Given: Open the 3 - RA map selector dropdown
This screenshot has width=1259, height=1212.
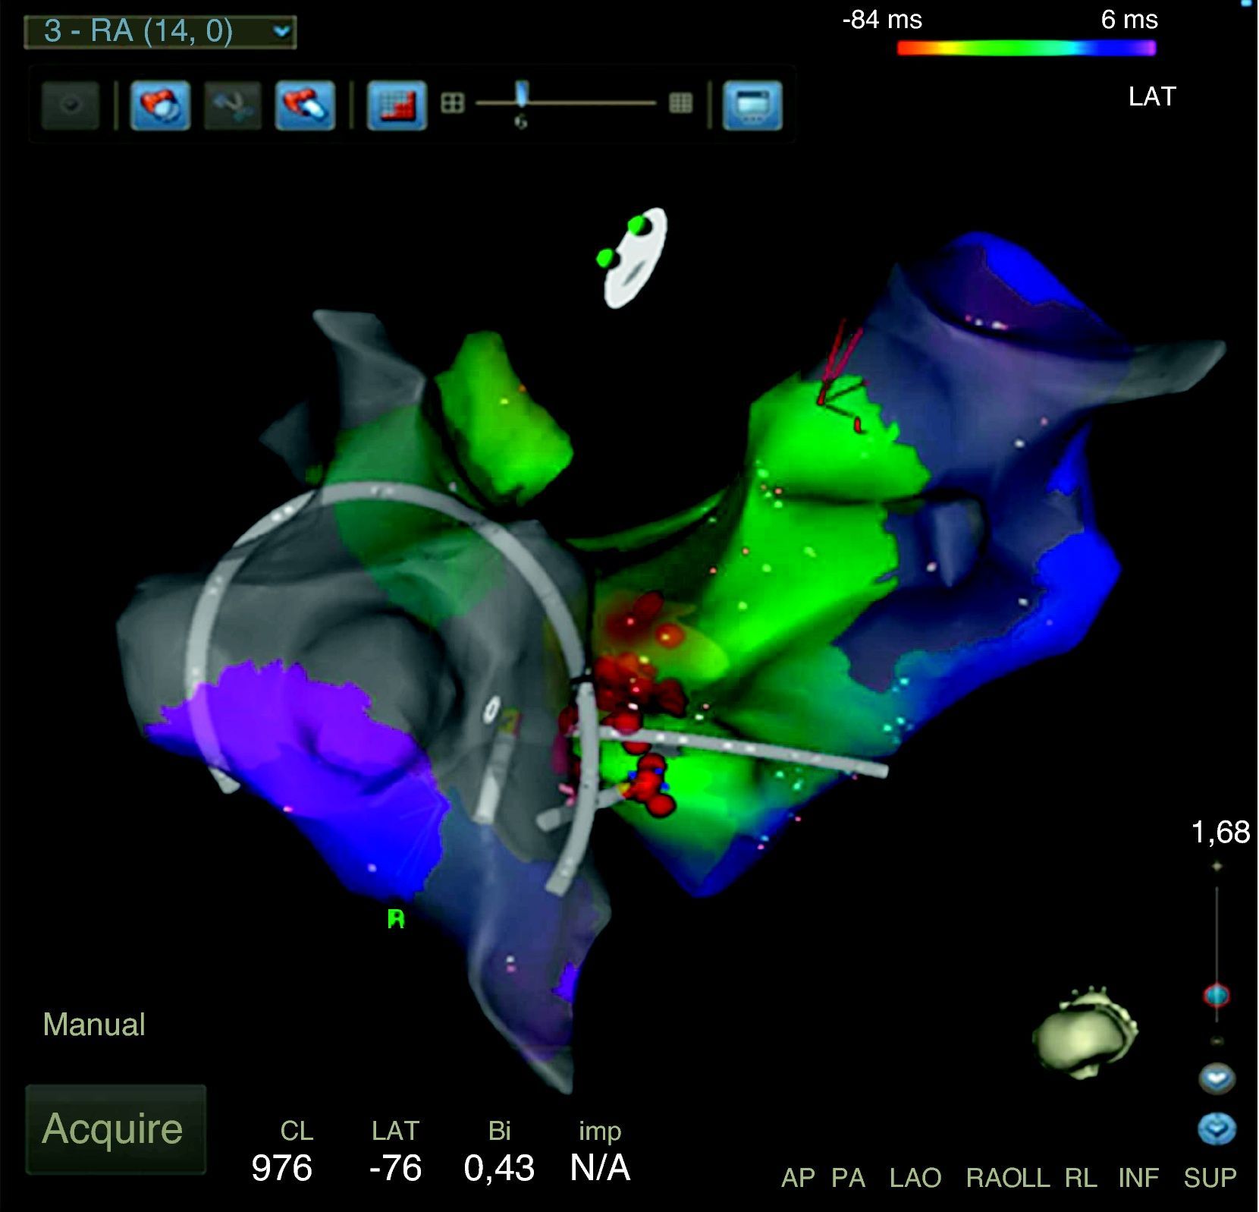Looking at the screenshot, I should pyautogui.click(x=160, y=32).
